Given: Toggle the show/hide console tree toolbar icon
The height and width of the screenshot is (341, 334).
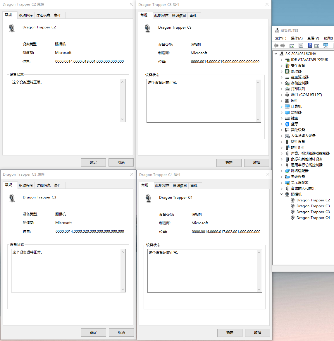Looking at the screenshot, I should tap(292, 45).
